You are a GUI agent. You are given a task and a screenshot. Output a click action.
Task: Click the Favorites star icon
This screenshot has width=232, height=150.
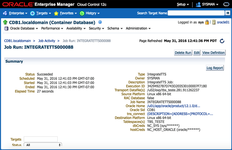[56, 13]
